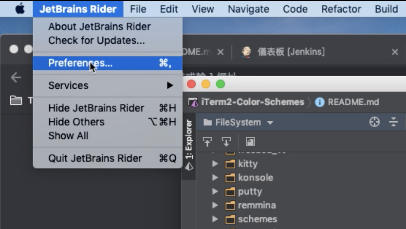
Task: Choose Hide JetBrains Rider
Action: pos(108,108)
